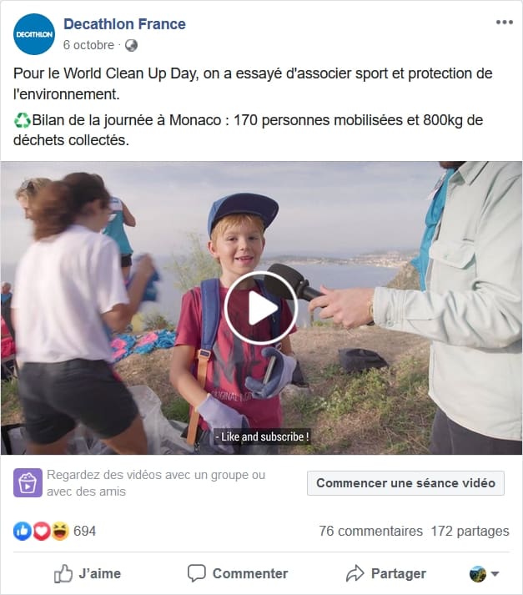View the 76 commentaires list
The height and width of the screenshot is (595, 523).
tap(370, 531)
